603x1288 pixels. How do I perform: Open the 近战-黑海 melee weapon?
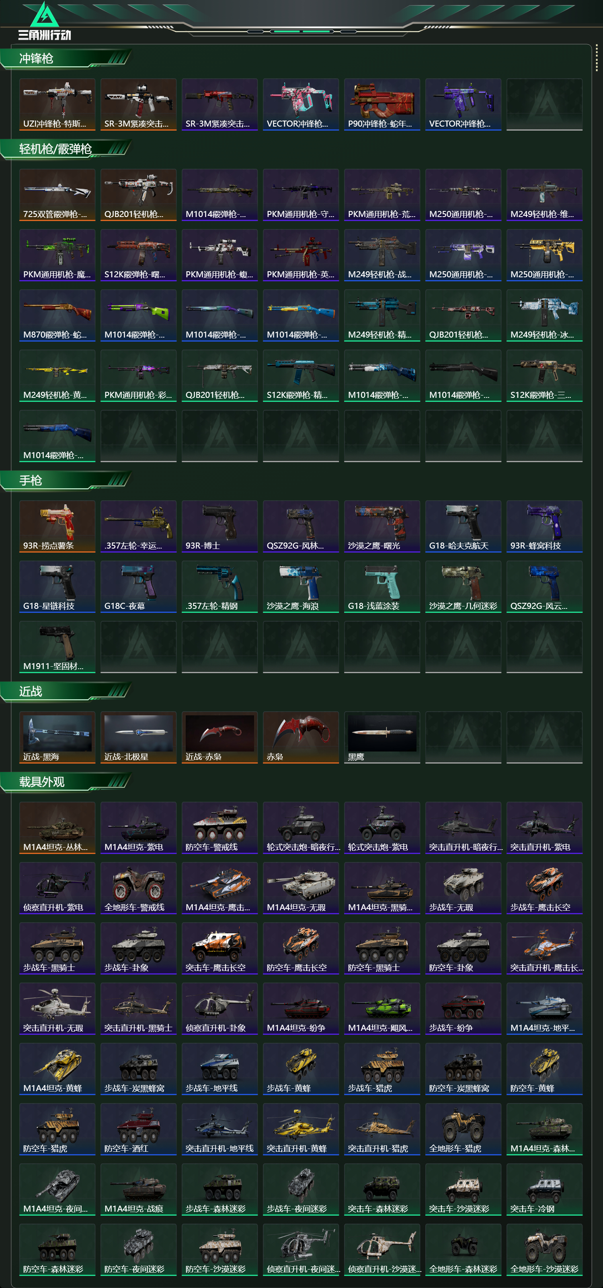[57, 737]
